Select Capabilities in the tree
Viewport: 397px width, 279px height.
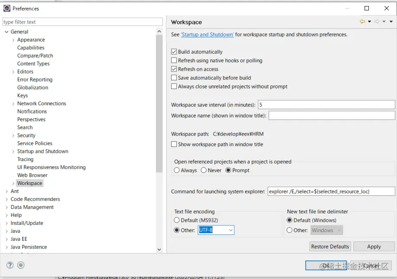pos(31,48)
